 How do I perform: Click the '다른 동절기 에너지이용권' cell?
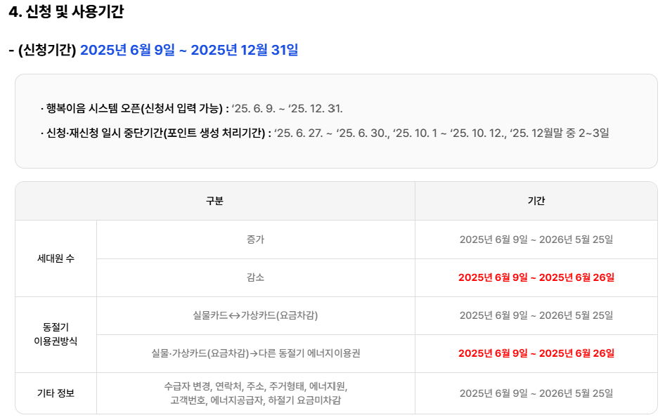pyautogui.click(x=256, y=353)
